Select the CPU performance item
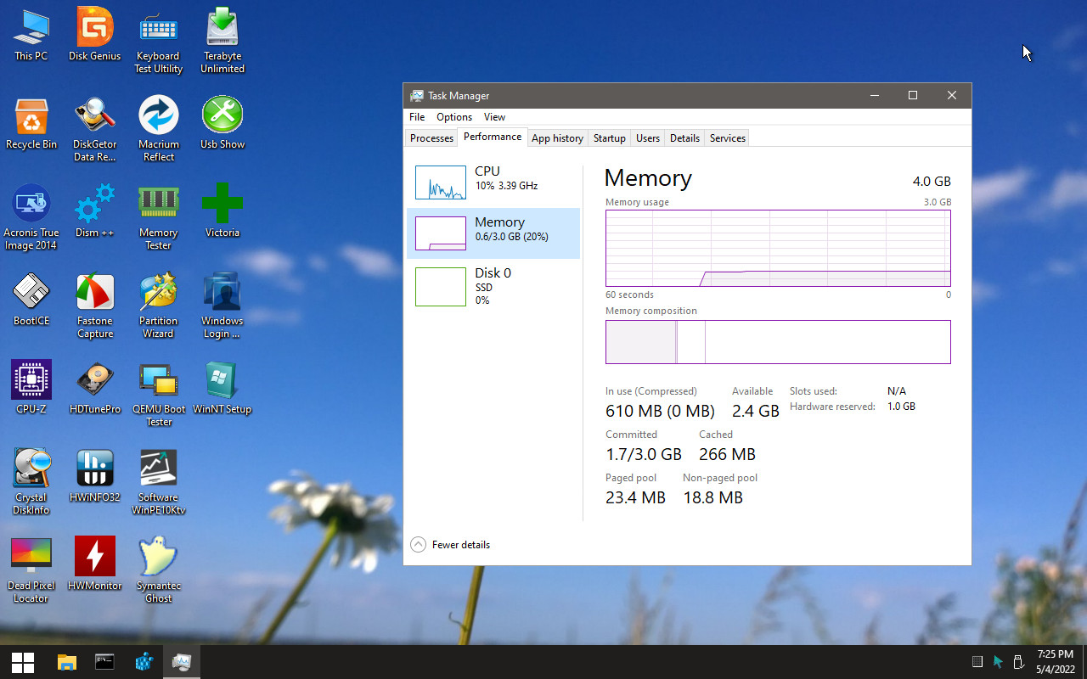1087x679 pixels. (x=493, y=182)
